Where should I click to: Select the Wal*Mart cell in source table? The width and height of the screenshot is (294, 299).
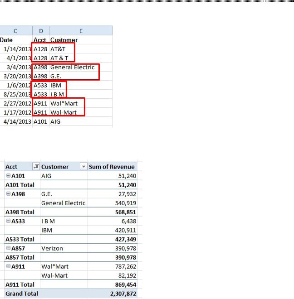point(81,103)
